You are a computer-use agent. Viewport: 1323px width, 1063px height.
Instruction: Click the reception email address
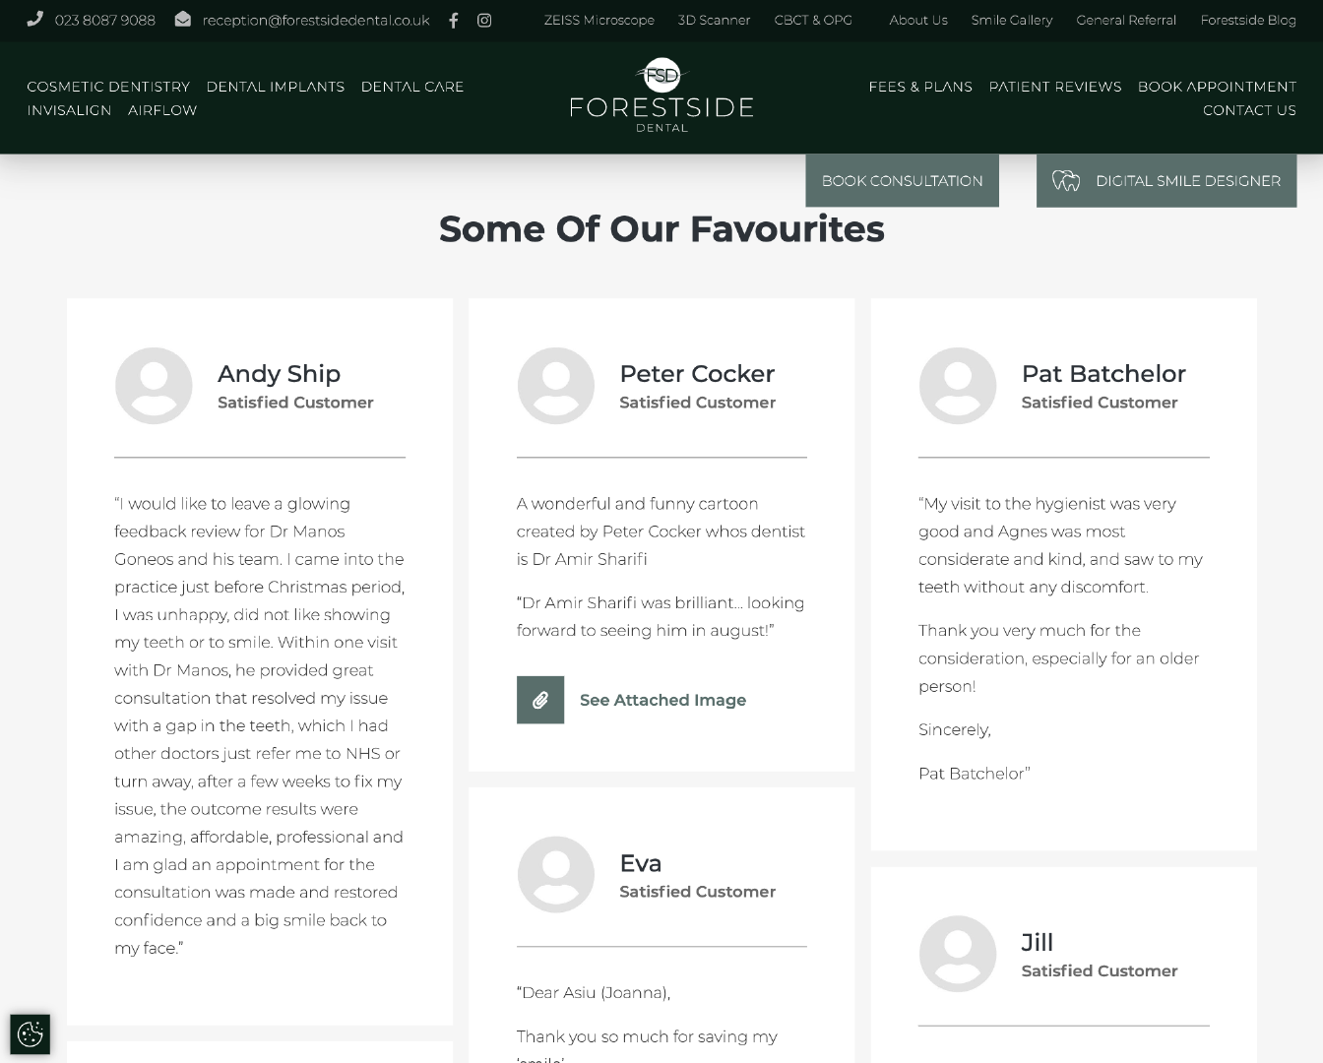316,20
